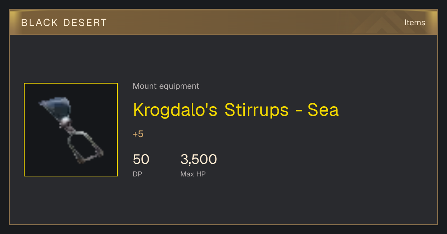Click the BLACK DESERT header title
The width and height of the screenshot is (447, 234).
pyautogui.click(x=64, y=23)
